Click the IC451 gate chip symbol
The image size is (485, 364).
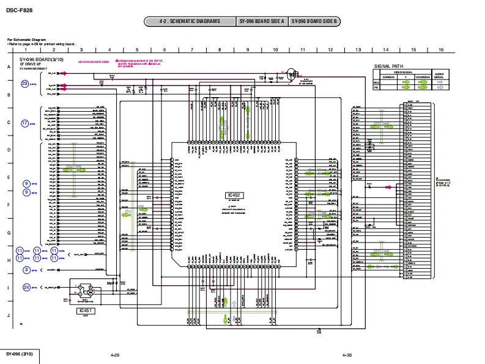pyautogui.click(x=85, y=291)
